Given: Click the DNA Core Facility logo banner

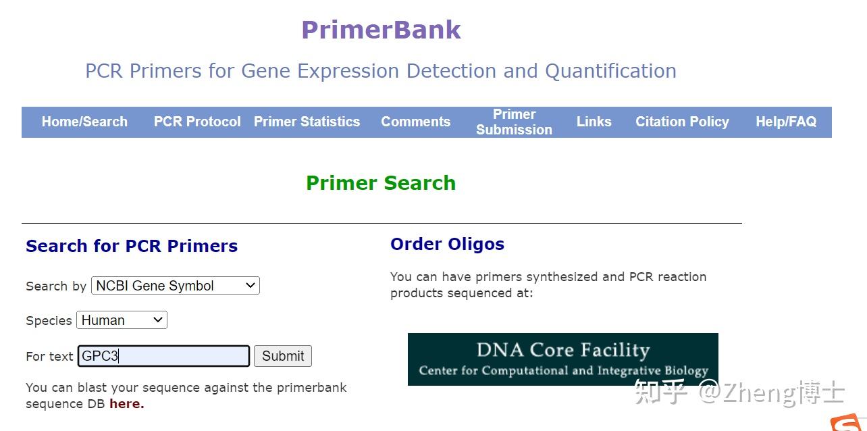Looking at the screenshot, I should pos(563,359).
